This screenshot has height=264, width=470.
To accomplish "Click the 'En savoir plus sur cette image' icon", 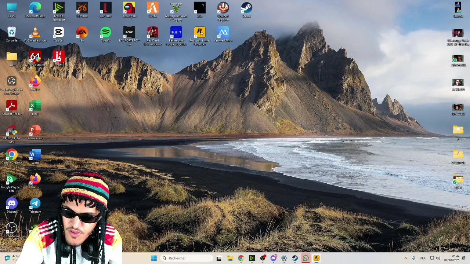I will click(x=12, y=86).
